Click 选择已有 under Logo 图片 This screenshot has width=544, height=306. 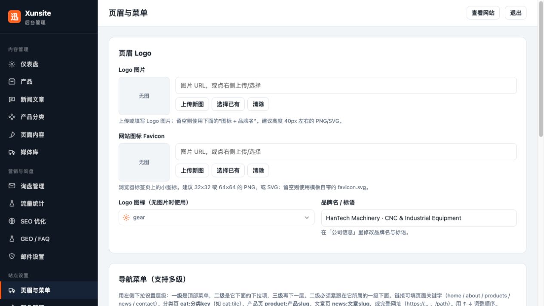tap(228, 104)
